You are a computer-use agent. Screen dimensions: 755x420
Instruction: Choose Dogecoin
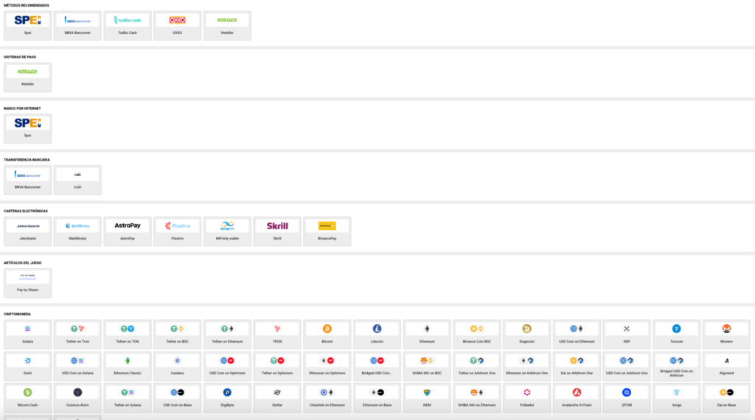pyautogui.click(x=526, y=335)
